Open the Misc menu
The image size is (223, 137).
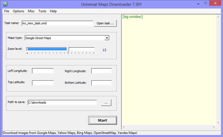click(x=31, y=11)
